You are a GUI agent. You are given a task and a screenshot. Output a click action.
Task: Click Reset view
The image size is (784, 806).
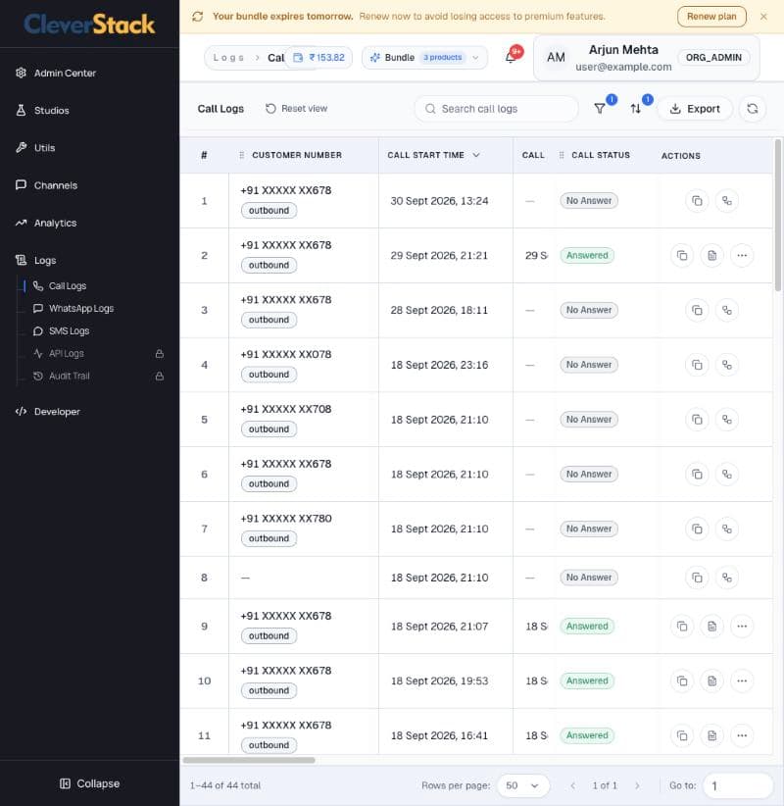point(296,109)
